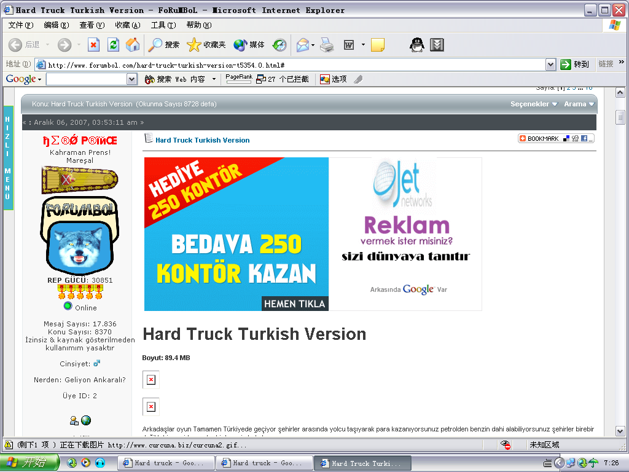Click the scrollbar up arrow
This screenshot has height=472, width=629.
(x=620, y=93)
